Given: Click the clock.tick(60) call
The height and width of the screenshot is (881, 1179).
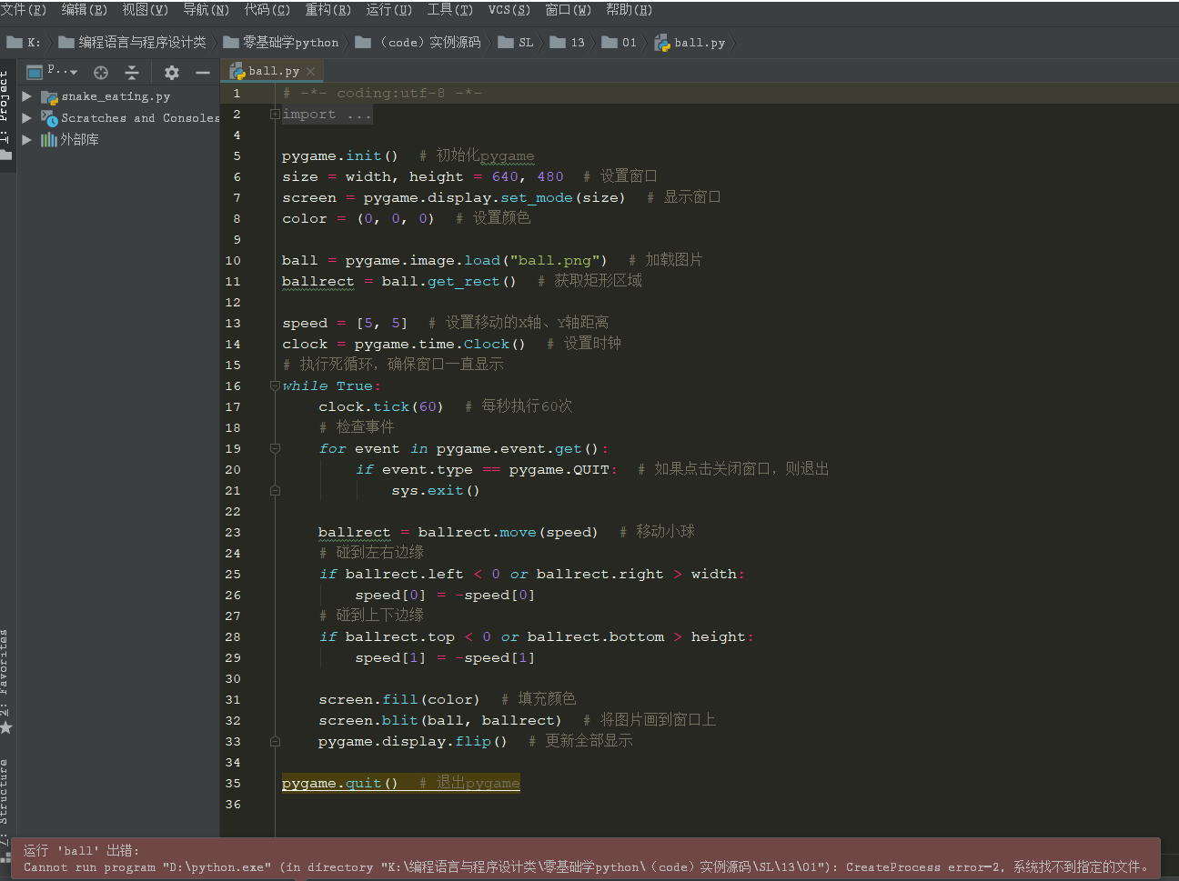Looking at the screenshot, I should pyautogui.click(x=381, y=406).
